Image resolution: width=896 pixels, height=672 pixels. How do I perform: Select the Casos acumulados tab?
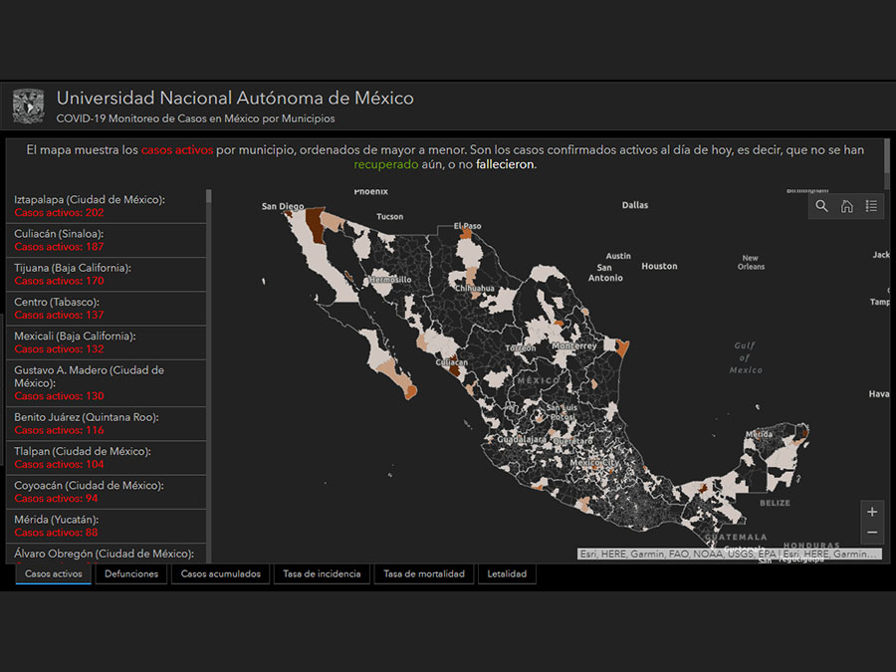[x=220, y=573]
